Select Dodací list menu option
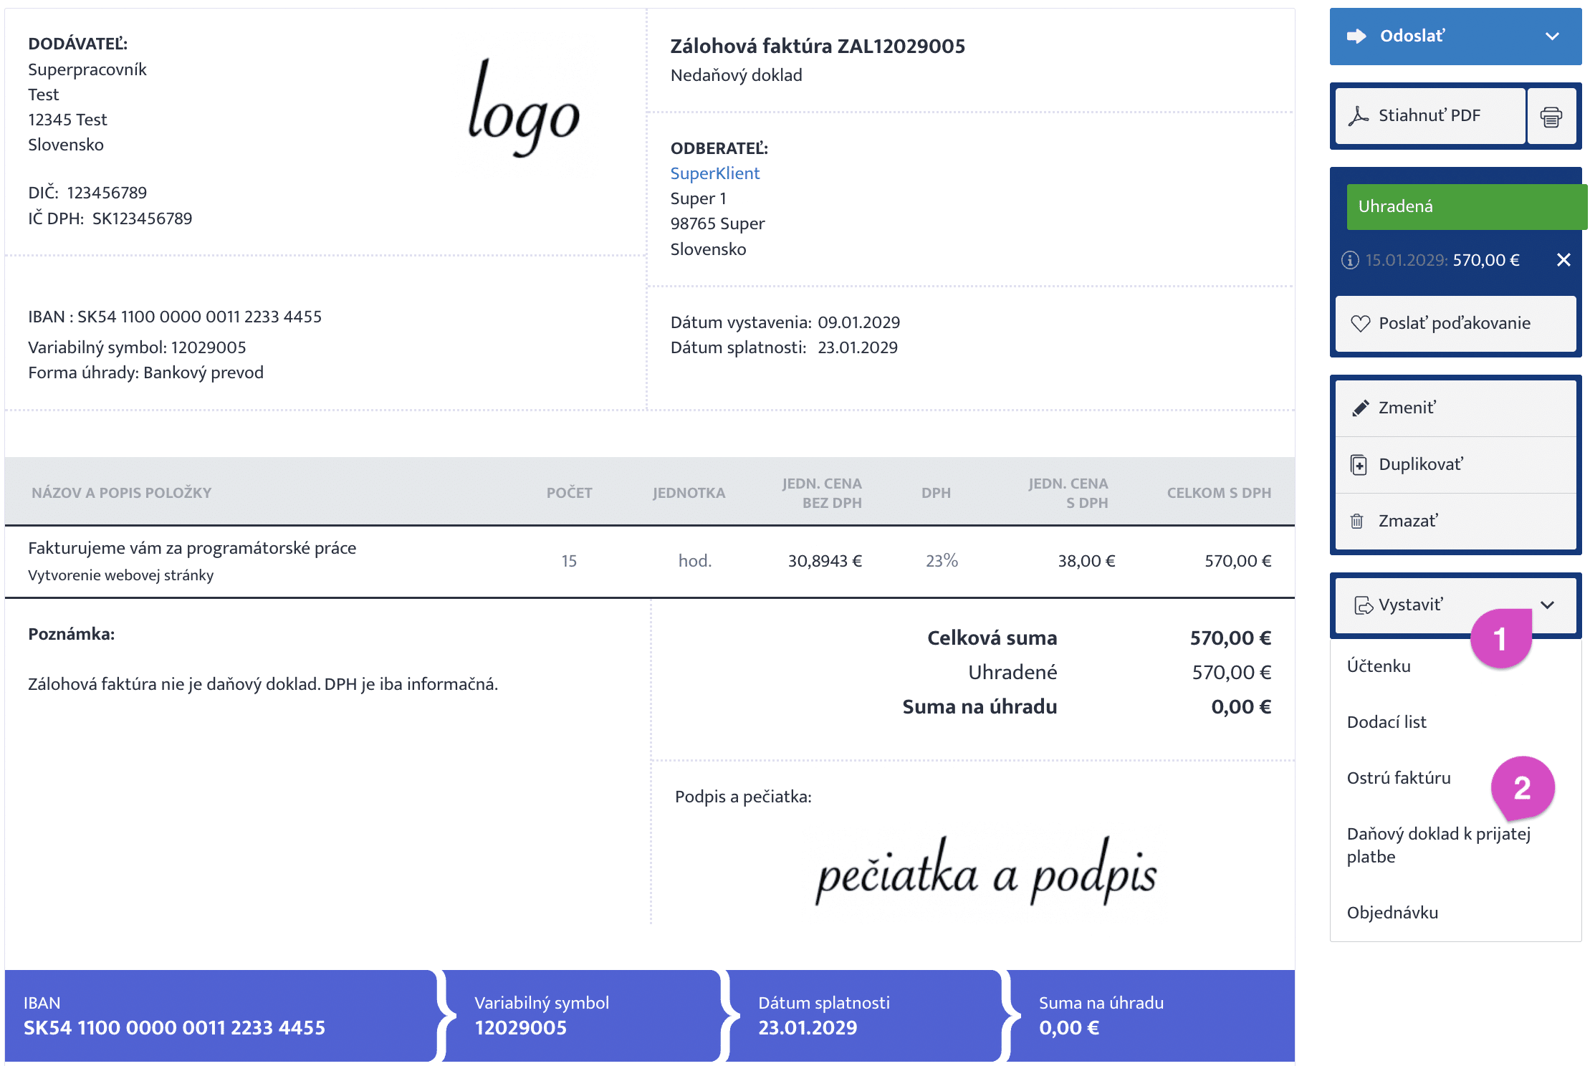The image size is (1590, 1066). click(1387, 722)
